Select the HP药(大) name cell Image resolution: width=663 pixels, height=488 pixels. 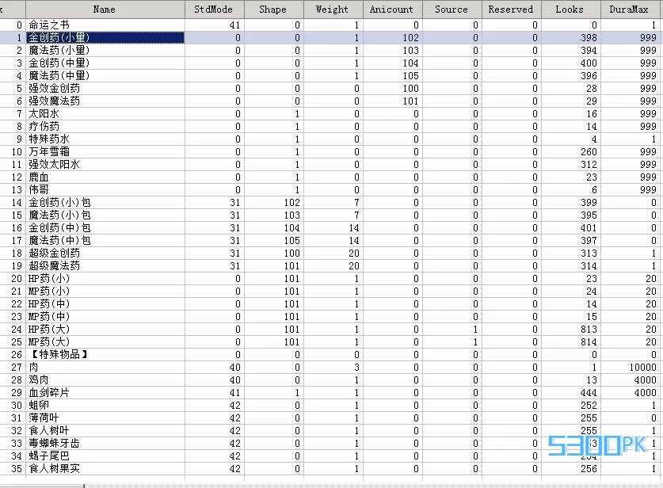click(x=105, y=330)
